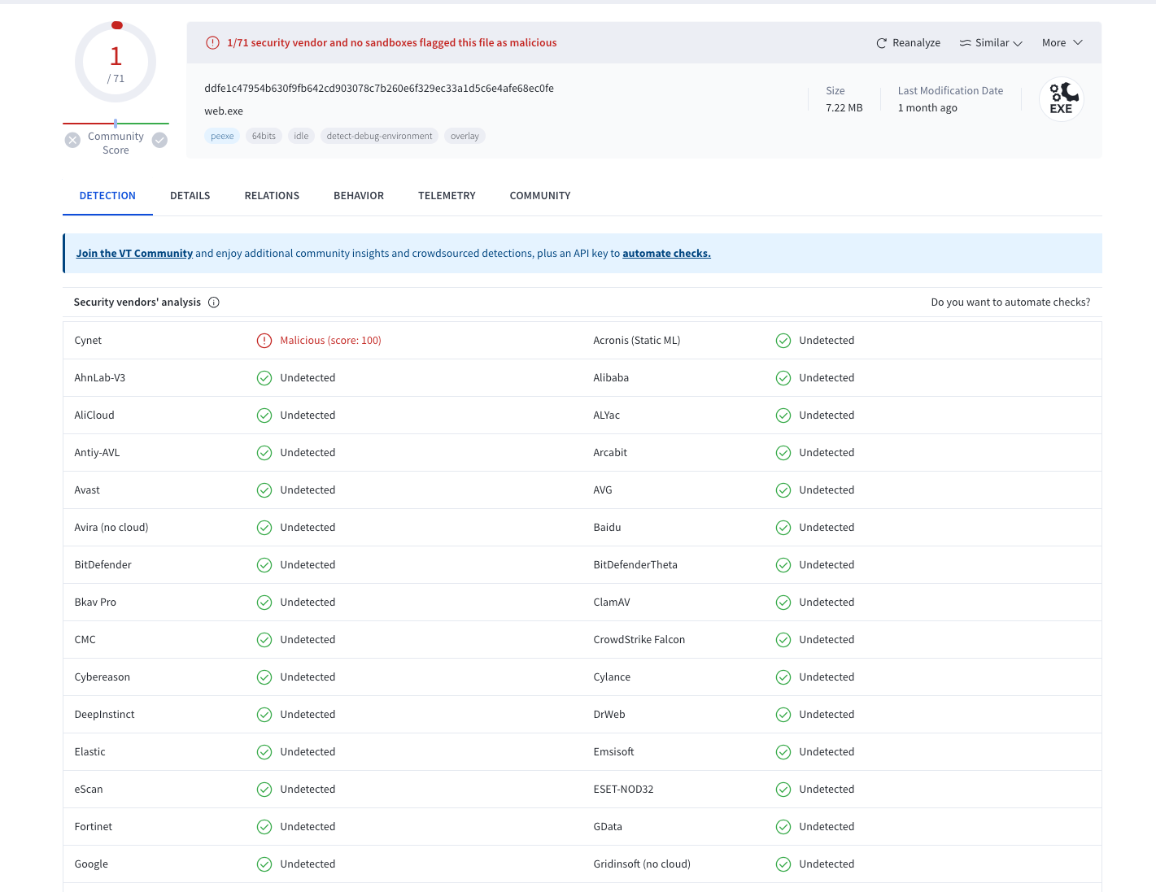Click the eScan vendor name
The width and height of the screenshot is (1156, 892).
click(x=89, y=790)
